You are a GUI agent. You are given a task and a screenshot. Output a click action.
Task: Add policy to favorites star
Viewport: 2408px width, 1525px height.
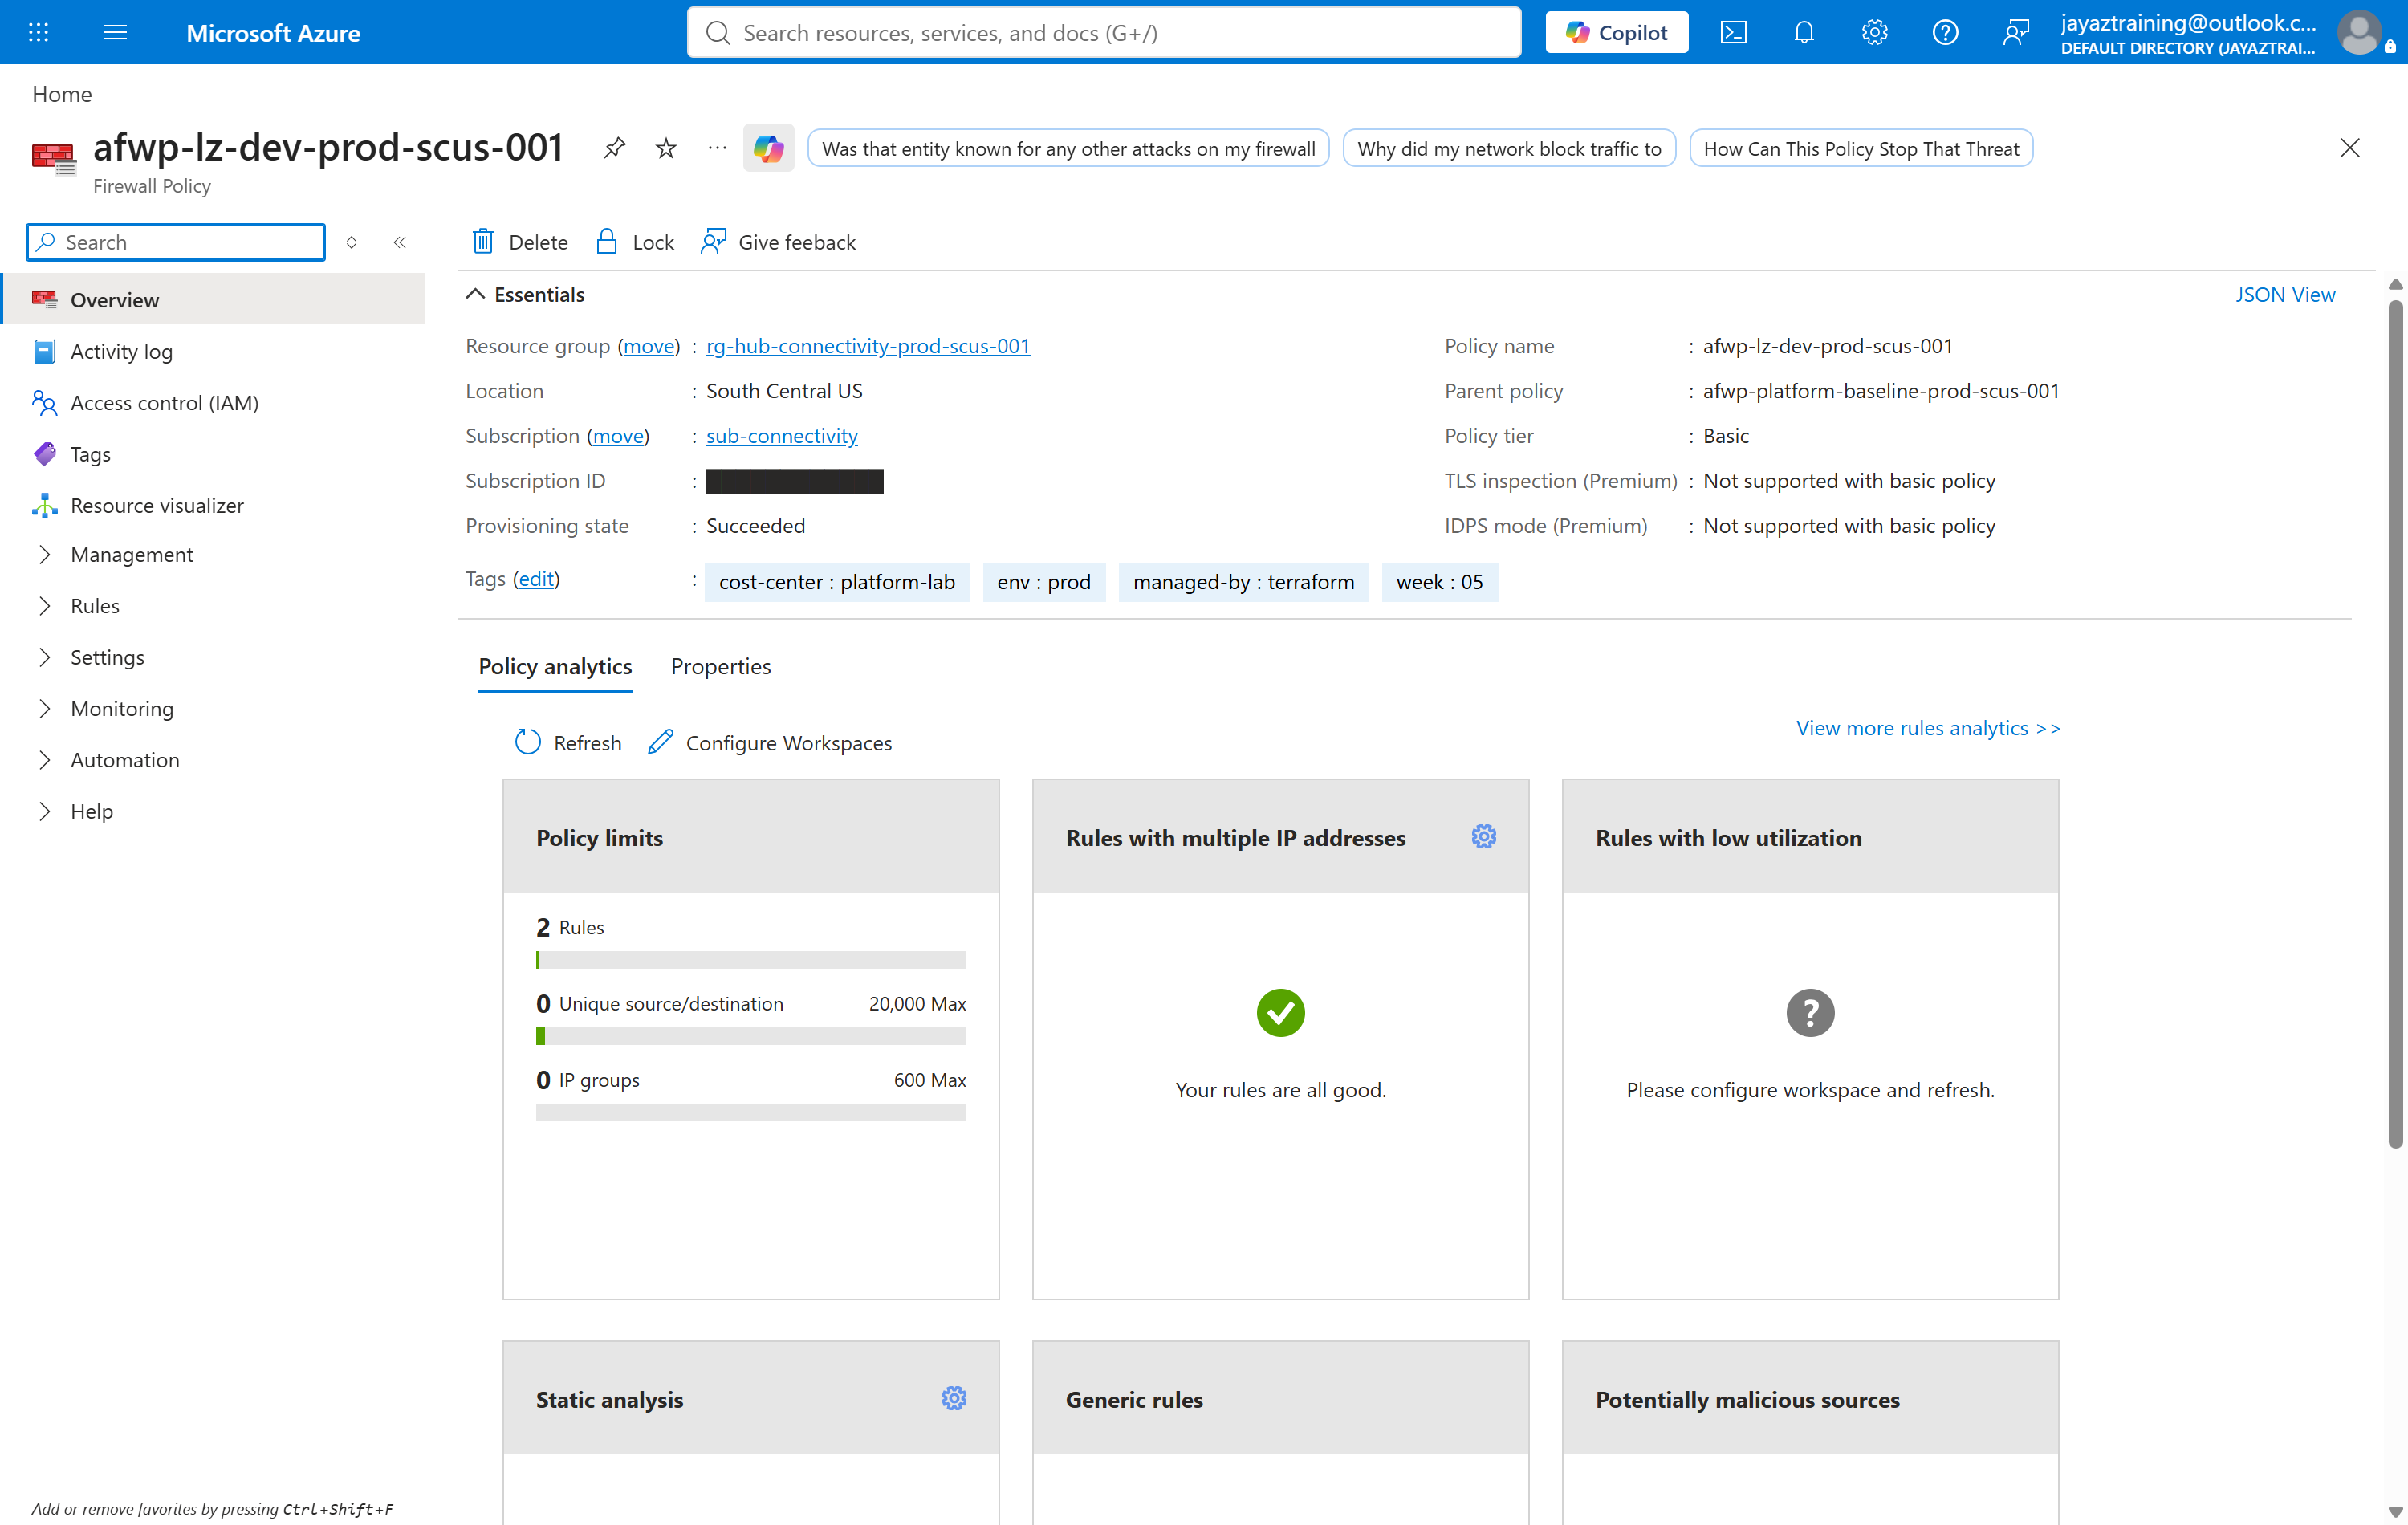(666, 149)
